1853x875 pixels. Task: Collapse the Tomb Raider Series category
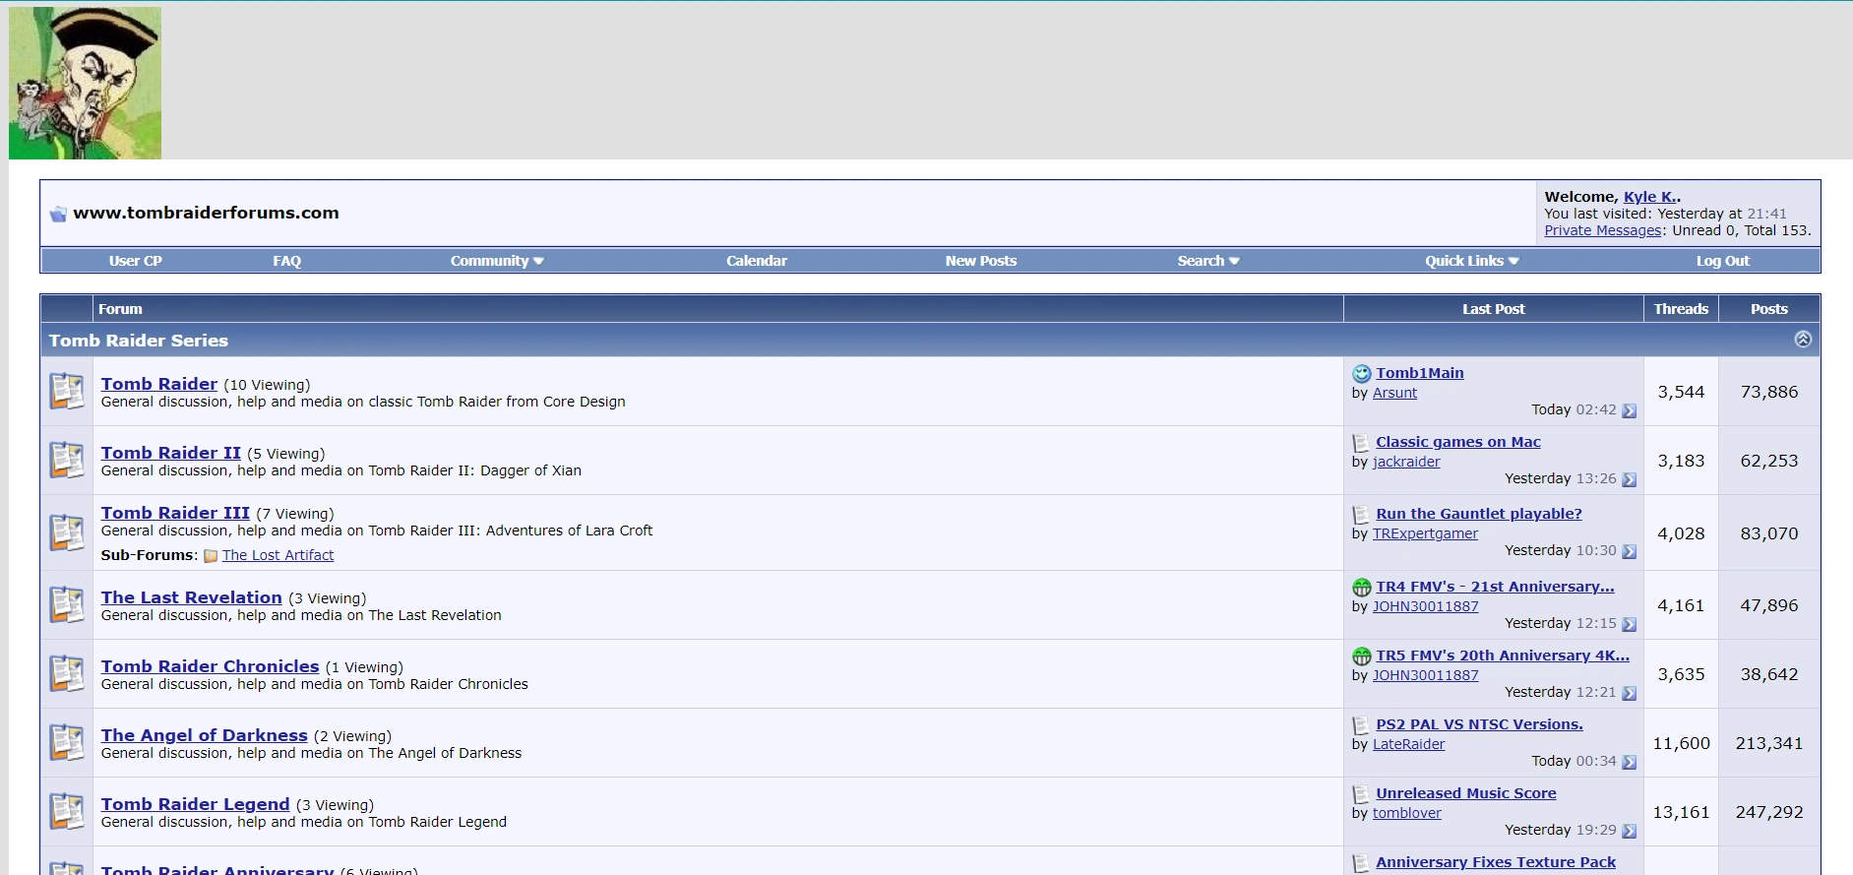1802,339
